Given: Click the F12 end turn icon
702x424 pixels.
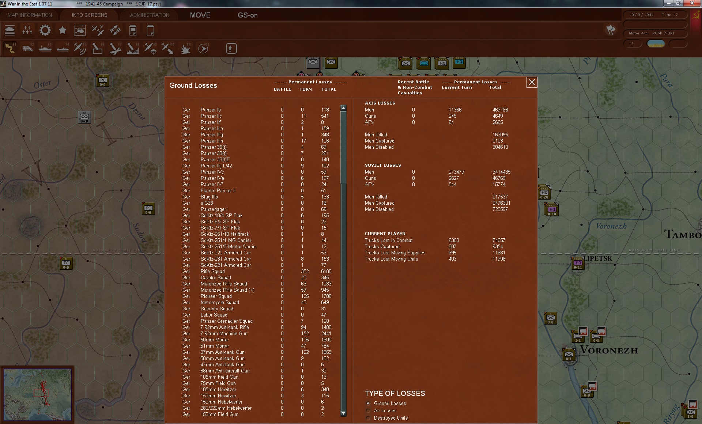Looking at the screenshot, I should click(203, 48).
